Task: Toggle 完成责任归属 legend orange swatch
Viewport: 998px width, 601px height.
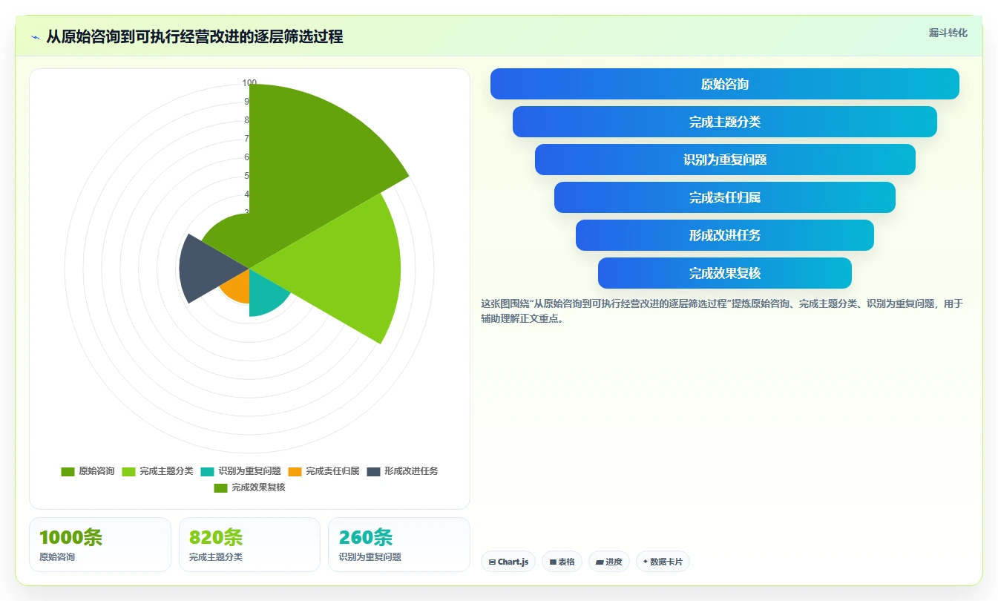Action: coord(295,471)
